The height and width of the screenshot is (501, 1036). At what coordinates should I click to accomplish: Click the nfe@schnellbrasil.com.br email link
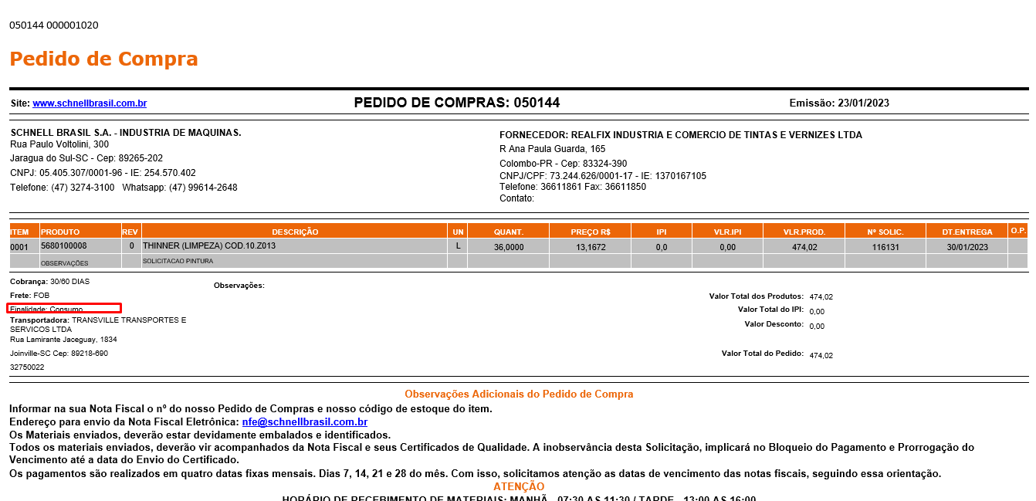coord(304,422)
